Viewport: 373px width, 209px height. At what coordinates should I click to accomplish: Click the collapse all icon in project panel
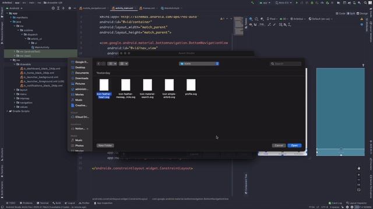point(64,8)
